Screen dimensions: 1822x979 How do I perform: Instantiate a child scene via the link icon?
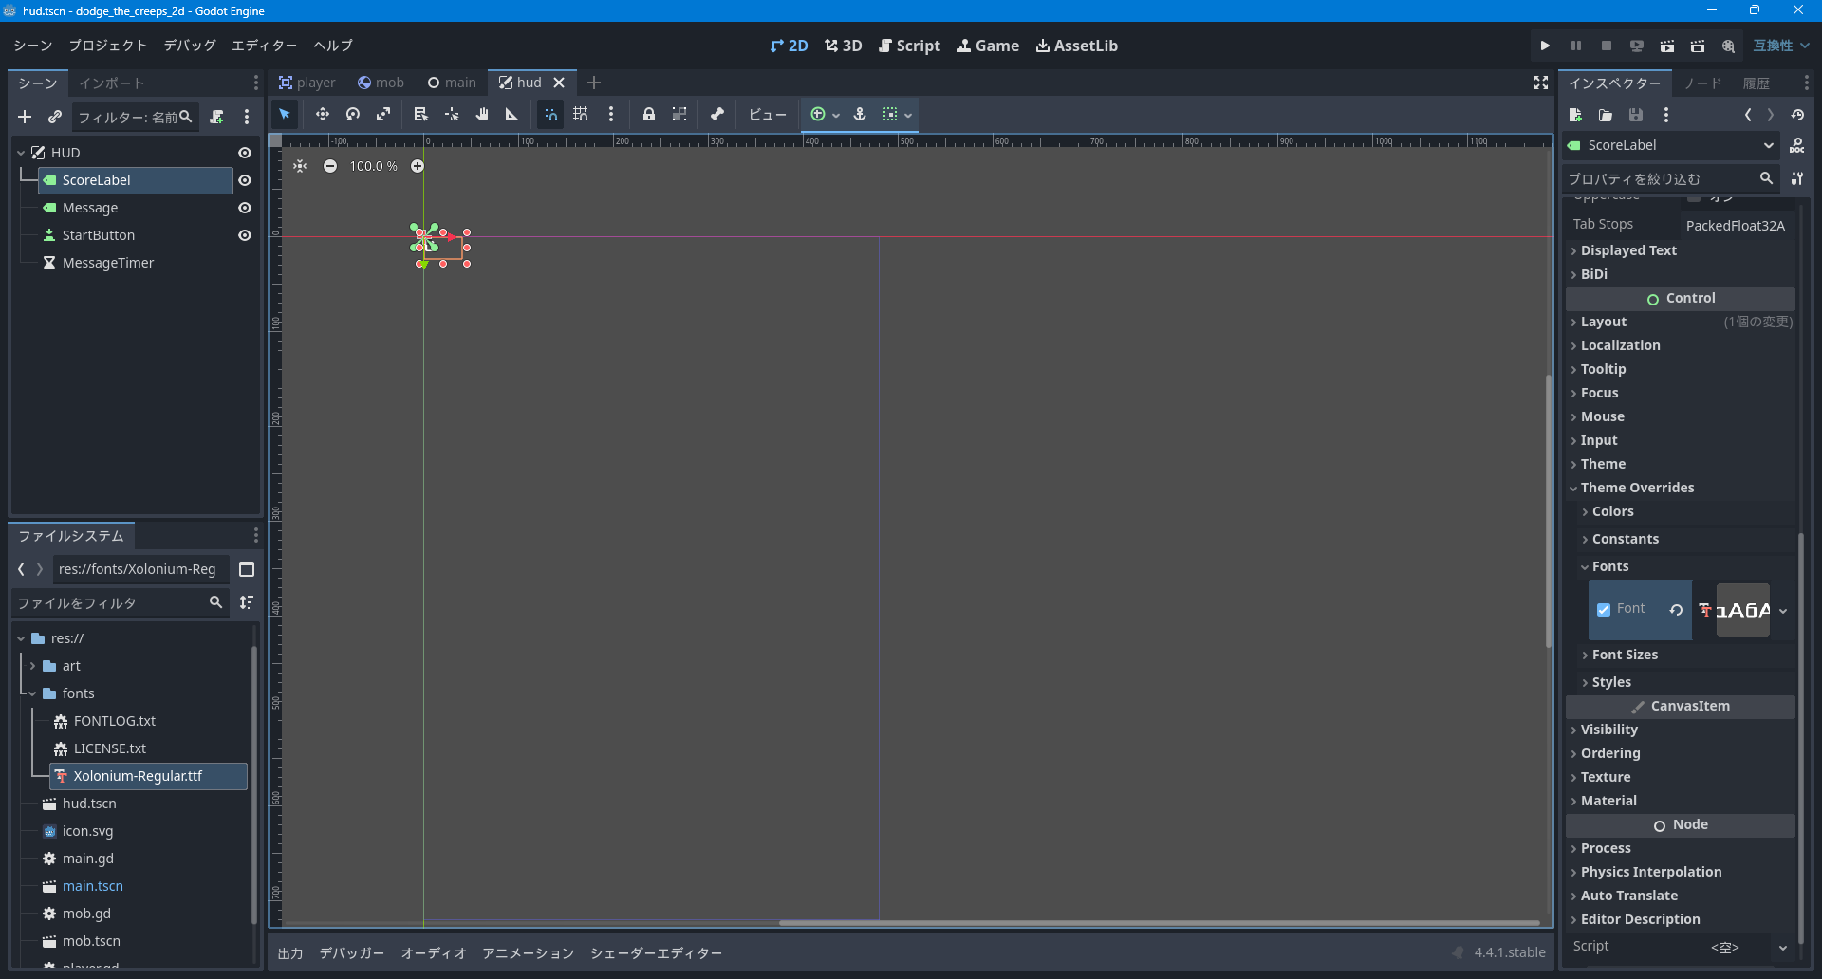tap(55, 117)
